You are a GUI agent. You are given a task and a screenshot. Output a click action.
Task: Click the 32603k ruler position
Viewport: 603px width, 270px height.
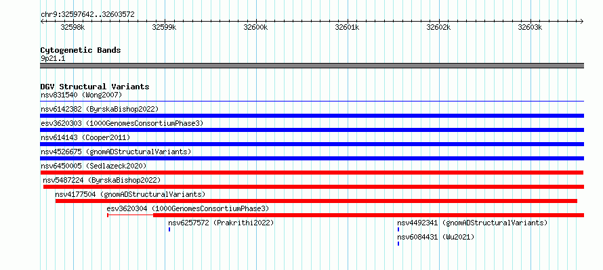pyautogui.click(x=531, y=27)
